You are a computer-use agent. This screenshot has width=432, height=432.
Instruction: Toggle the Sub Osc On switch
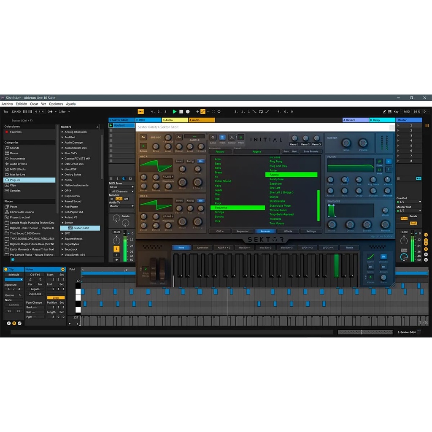tap(143, 137)
